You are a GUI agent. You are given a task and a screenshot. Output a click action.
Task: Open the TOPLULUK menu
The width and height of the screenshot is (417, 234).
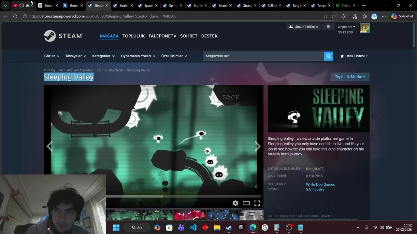(x=134, y=36)
